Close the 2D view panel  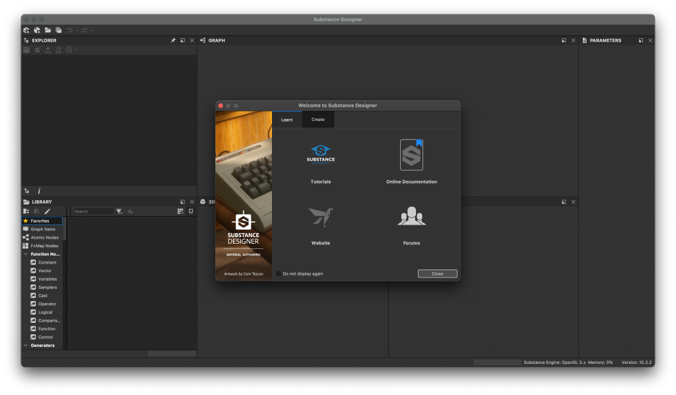click(574, 202)
